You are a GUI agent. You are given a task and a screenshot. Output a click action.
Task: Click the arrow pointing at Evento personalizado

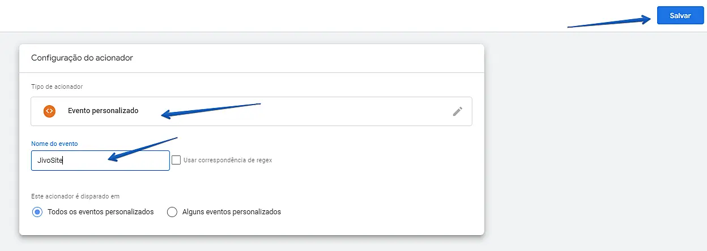(x=210, y=110)
